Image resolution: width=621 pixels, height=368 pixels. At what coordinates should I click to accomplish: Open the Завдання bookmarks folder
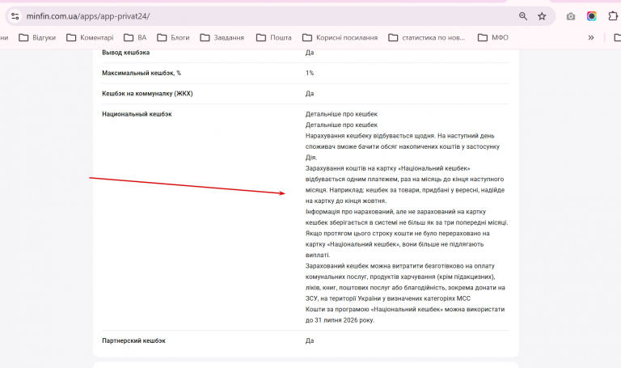click(222, 38)
